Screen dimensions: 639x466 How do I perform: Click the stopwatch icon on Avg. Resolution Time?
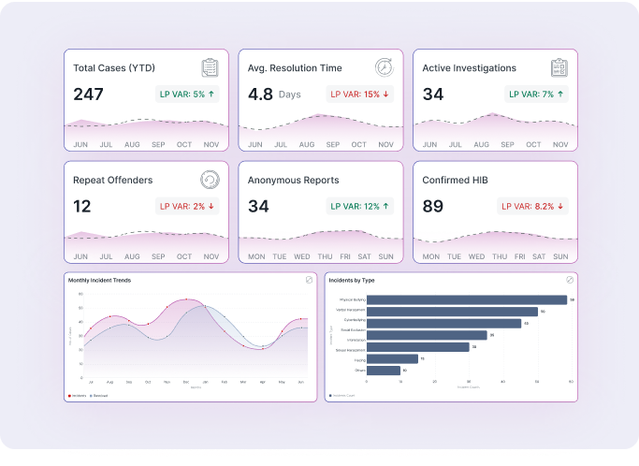click(x=385, y=67)
